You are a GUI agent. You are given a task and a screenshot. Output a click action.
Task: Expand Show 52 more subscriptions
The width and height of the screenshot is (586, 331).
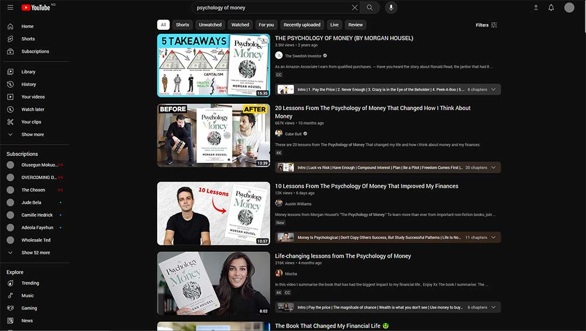(x=36, y=252)
